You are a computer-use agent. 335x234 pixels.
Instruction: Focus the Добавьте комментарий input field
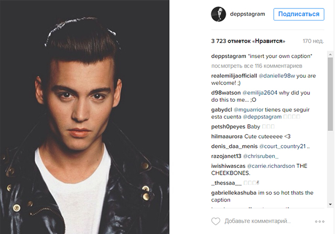[x=257, y=221]
